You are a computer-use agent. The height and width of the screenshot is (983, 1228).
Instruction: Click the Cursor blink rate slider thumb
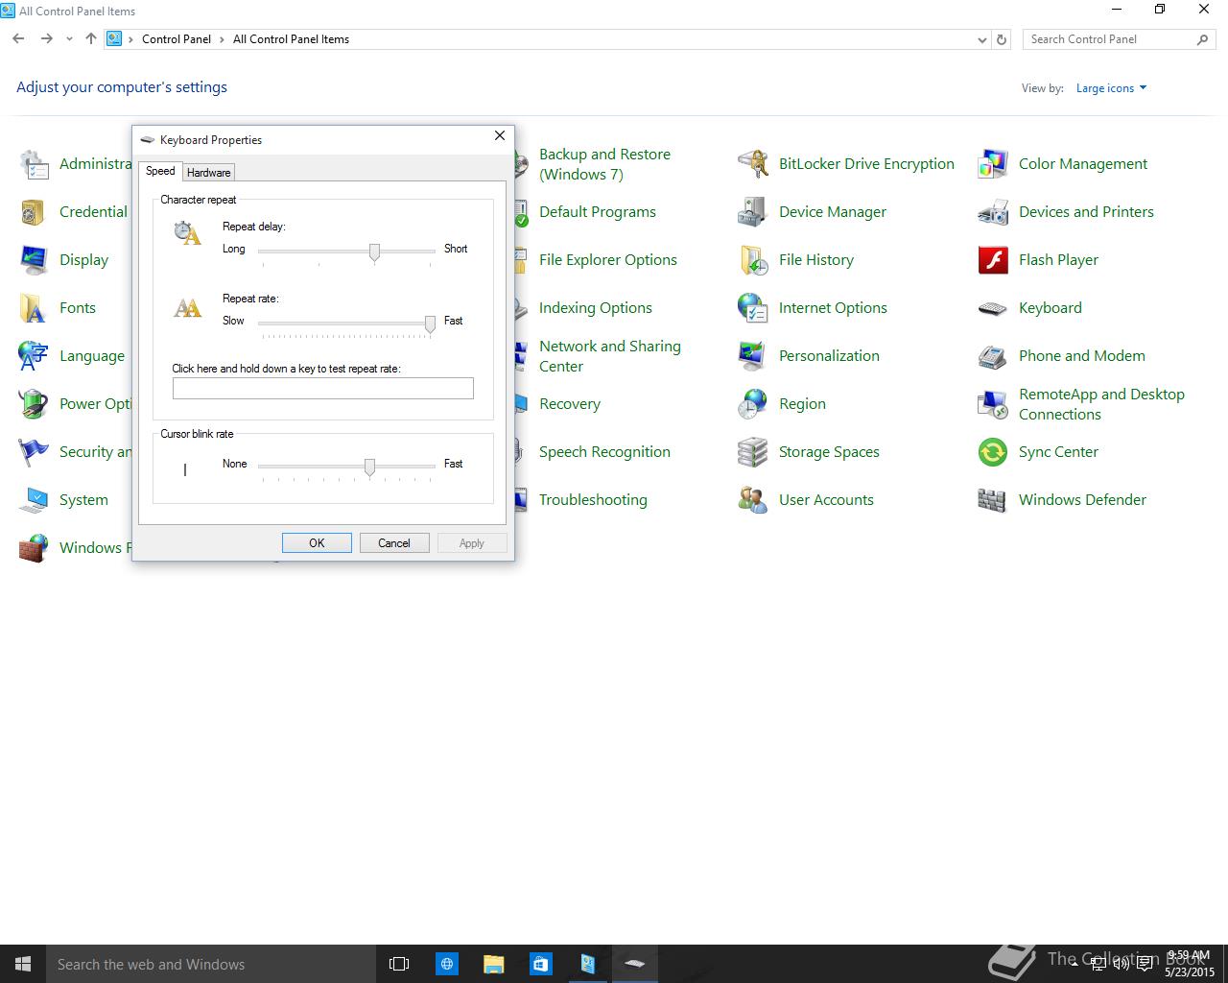(x=369, y=467)
